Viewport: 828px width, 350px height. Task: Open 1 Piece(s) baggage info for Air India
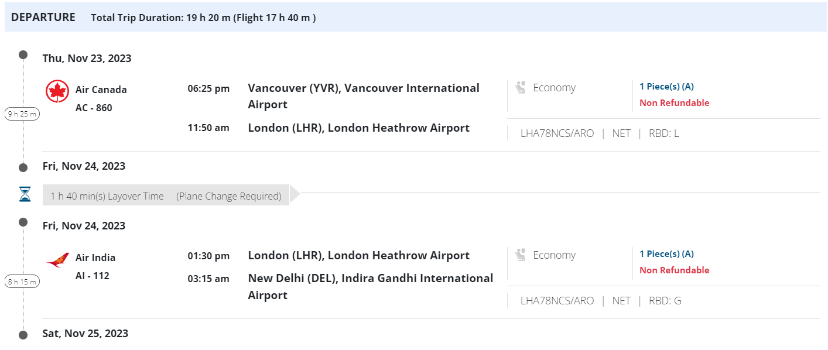tap(666, 254)
